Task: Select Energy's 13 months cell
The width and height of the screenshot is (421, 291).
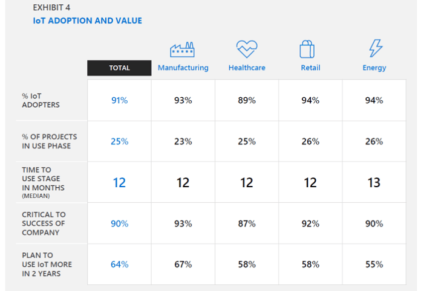Action: point(374,182)
